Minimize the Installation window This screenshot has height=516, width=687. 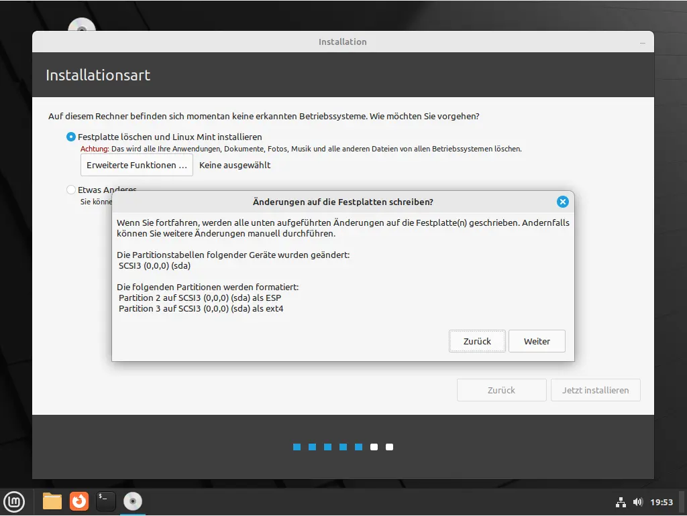(643, 42)
